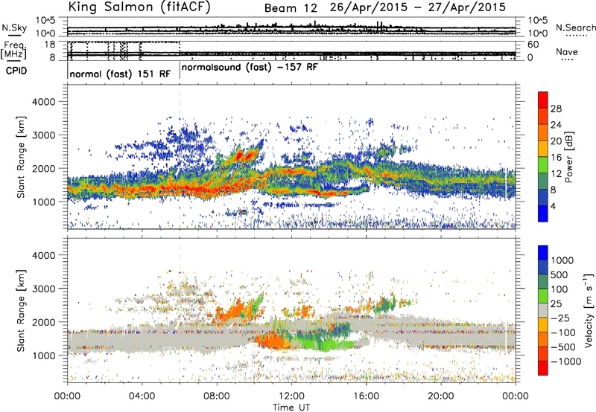Pick the bright blue top Velocity colorbar segment
Viewport: 596px width, 412px height.
[x=543, y=253]
